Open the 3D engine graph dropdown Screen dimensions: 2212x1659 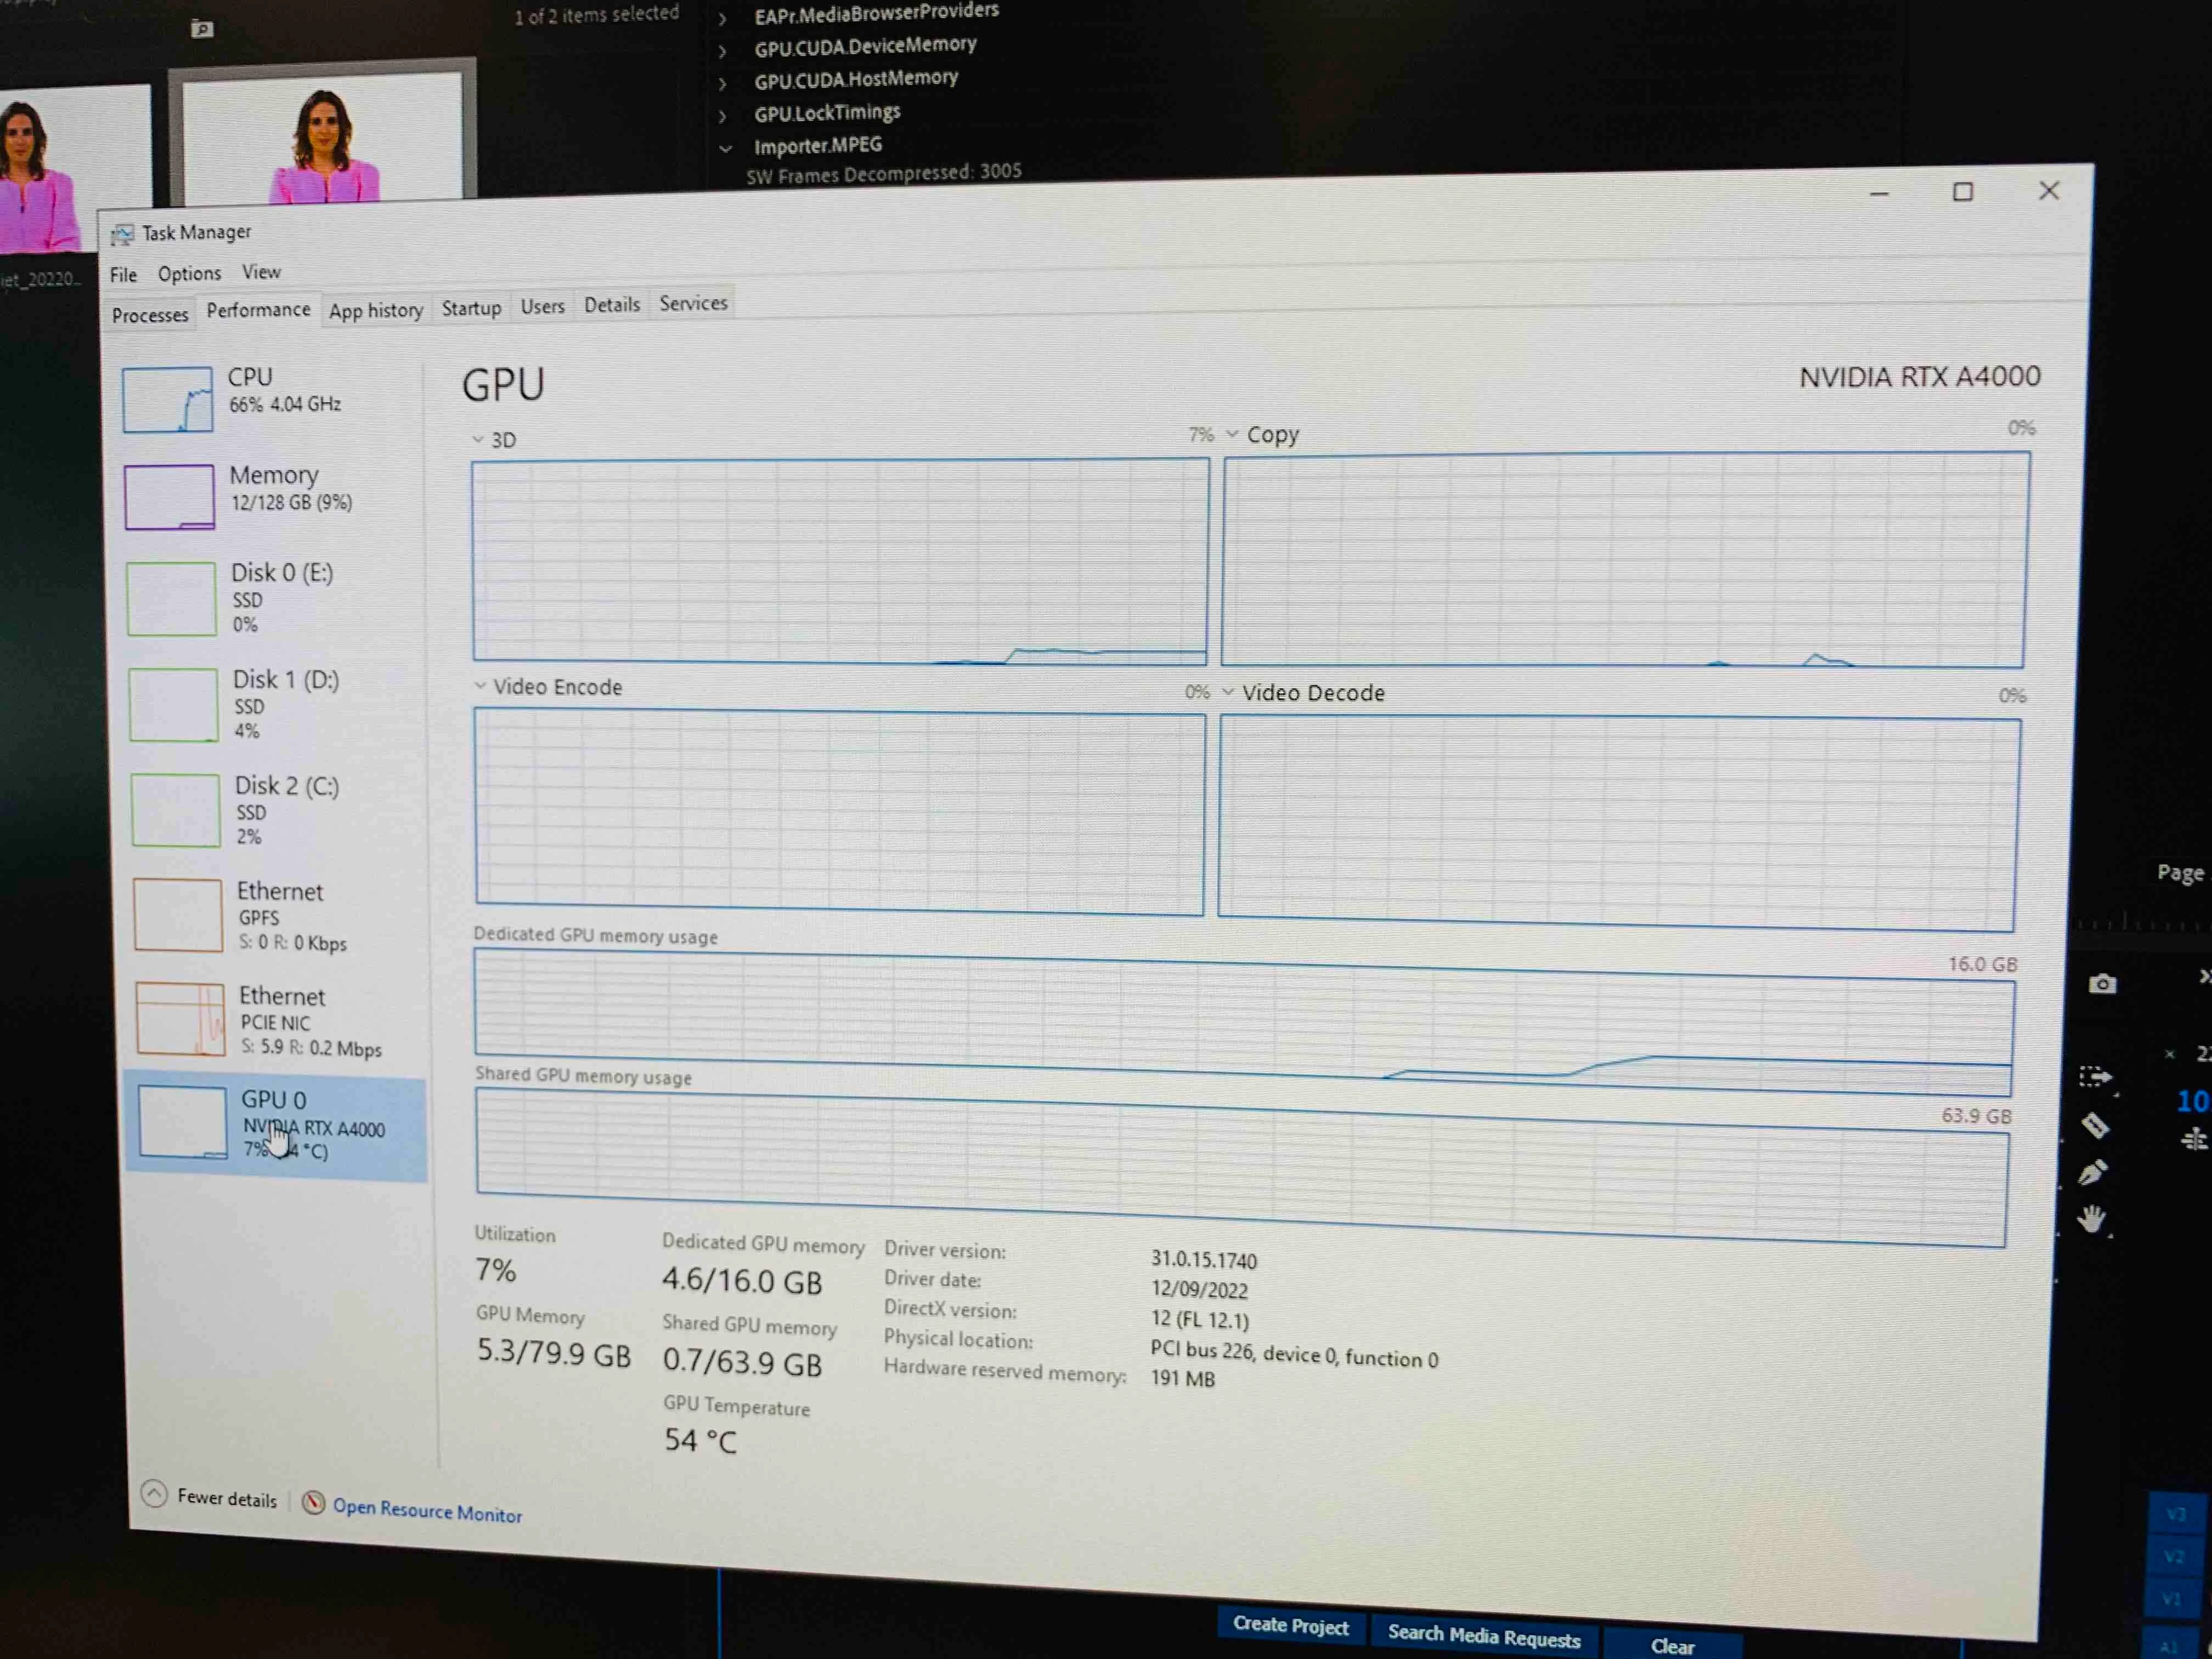pyautogui.click(x=478, y=440)
